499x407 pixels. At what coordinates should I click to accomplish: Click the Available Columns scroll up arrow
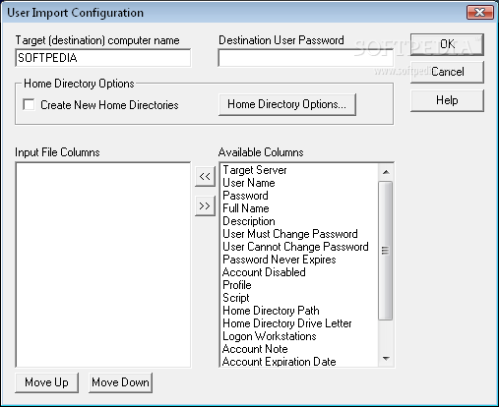click(x=386, y=172)
